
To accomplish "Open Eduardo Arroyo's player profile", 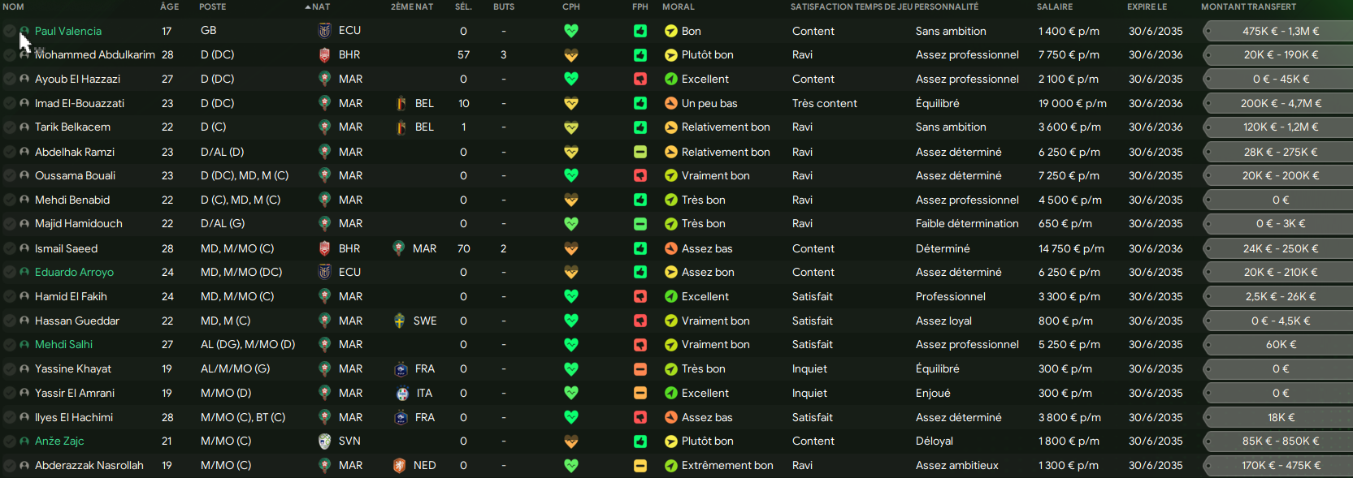I will point(74,273).
